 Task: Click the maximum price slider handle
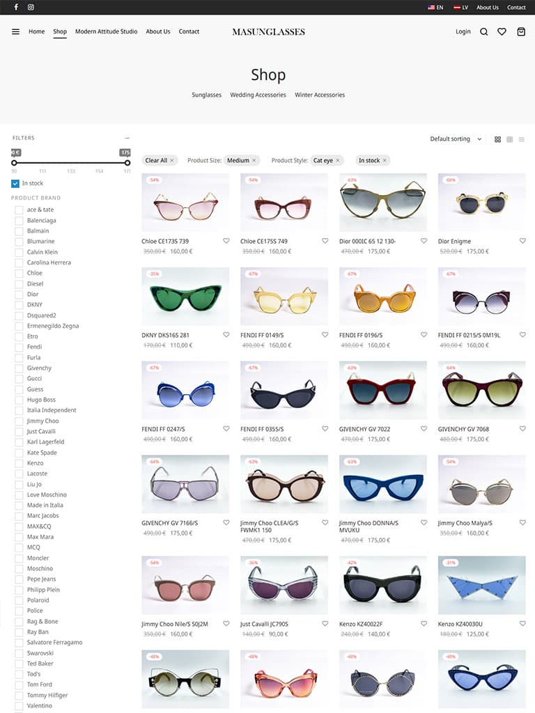[127, 163]
